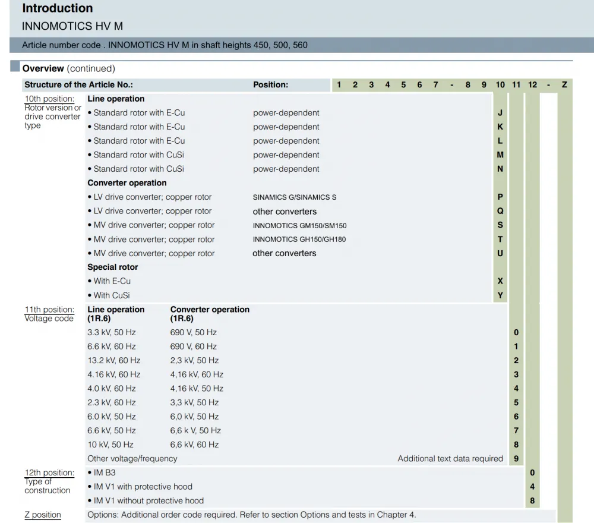Click 'SINAMICS G/SINAMICS S' text
The height and width of the screenshot is (523, 594).
coord(295,197)
